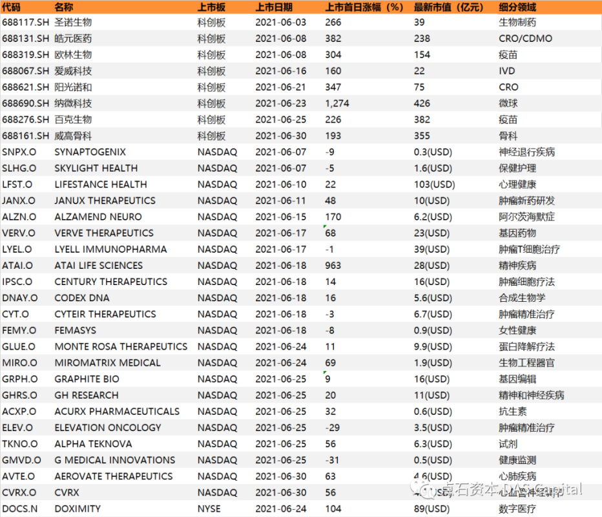Select the name LYELL IMMUNOPHARMA
The image size is (602, 517).
point(110,249)
